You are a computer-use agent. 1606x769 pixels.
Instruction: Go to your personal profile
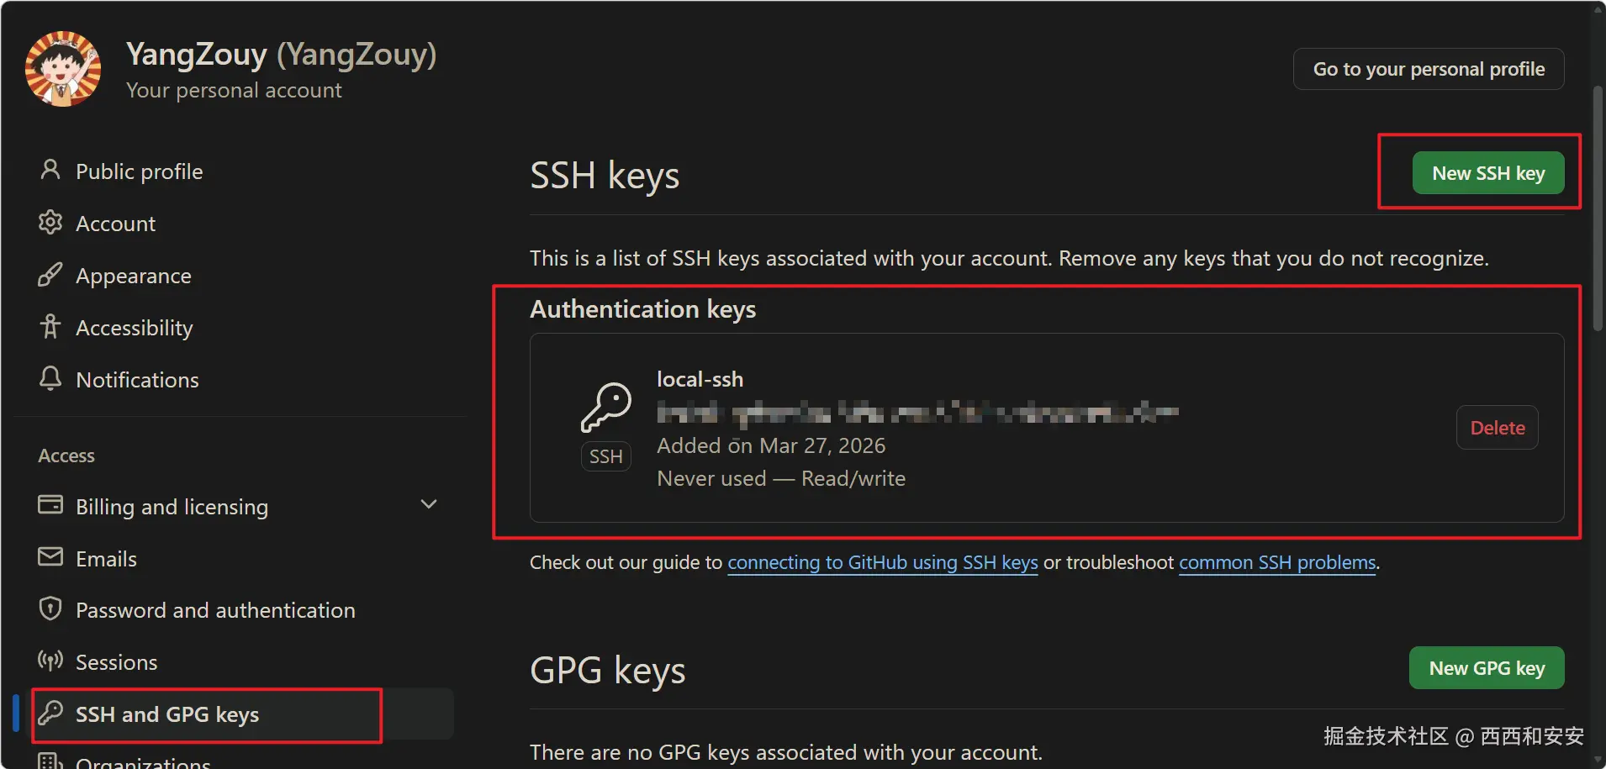click(x=1428, y=69)
